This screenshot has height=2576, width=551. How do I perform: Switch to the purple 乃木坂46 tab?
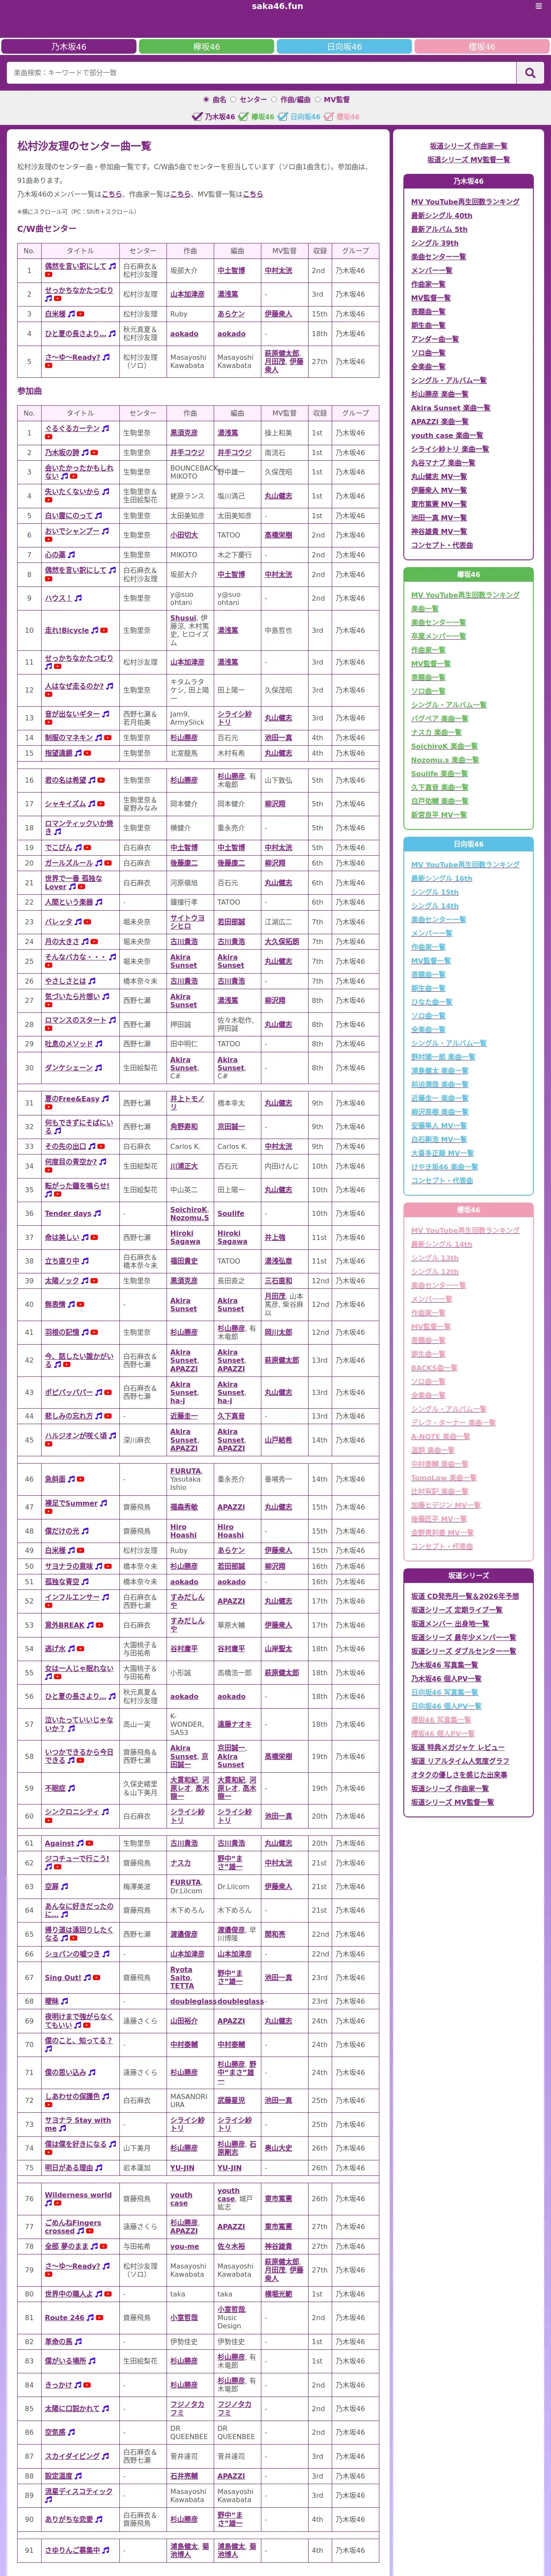pyautogui.click(x=69, y=46)
